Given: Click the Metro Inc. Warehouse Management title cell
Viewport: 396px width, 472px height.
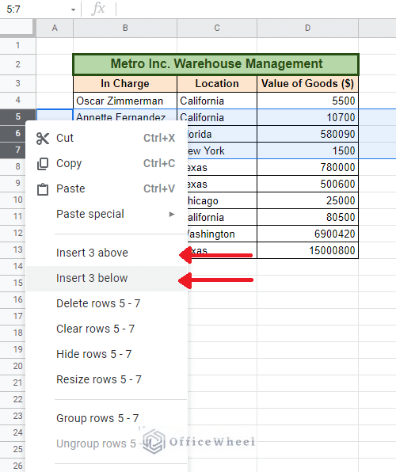Looking at the screenshot, I should [x=216, y=64].
